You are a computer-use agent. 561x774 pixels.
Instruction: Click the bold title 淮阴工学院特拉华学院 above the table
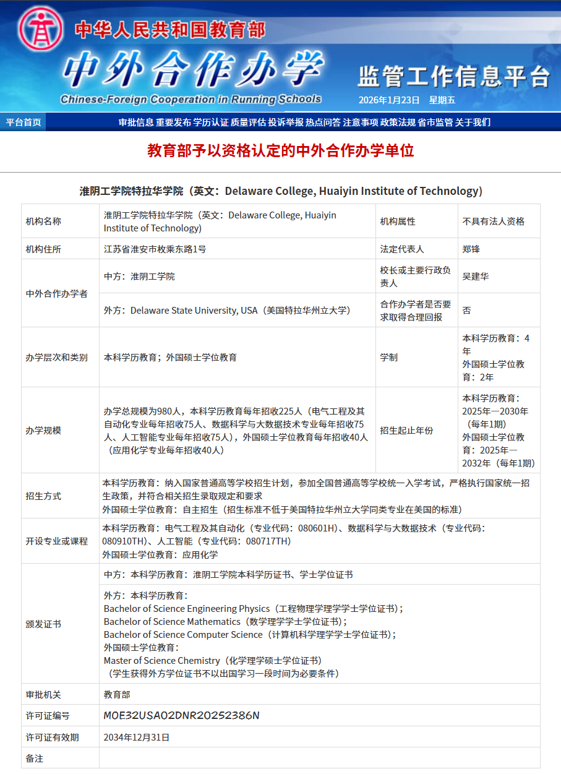281,191
